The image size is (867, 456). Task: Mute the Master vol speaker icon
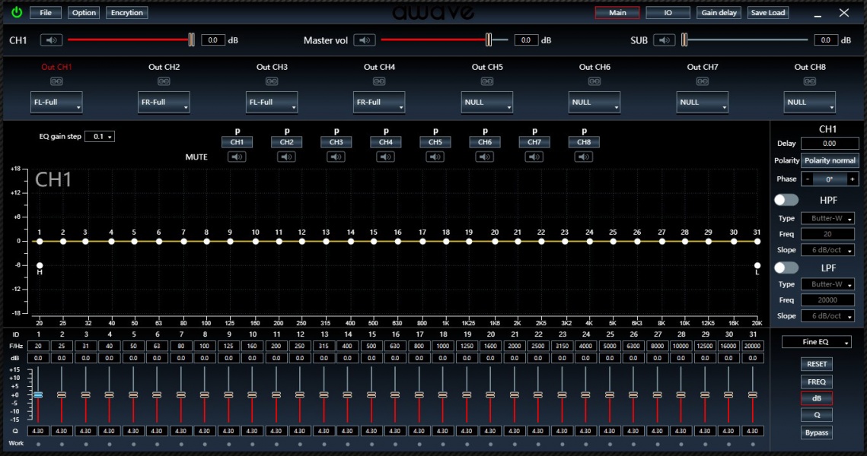click(x=365, y=40)
